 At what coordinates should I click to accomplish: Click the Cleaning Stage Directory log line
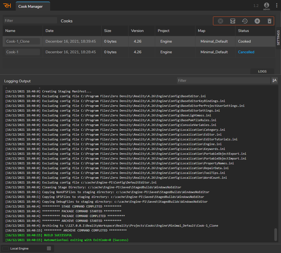point(93,187)
